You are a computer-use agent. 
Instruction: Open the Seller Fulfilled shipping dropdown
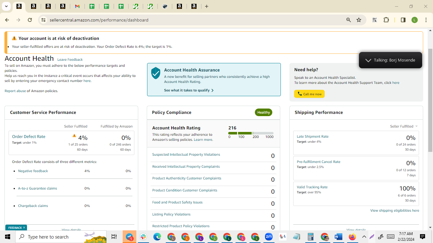[x=404, y=126]
